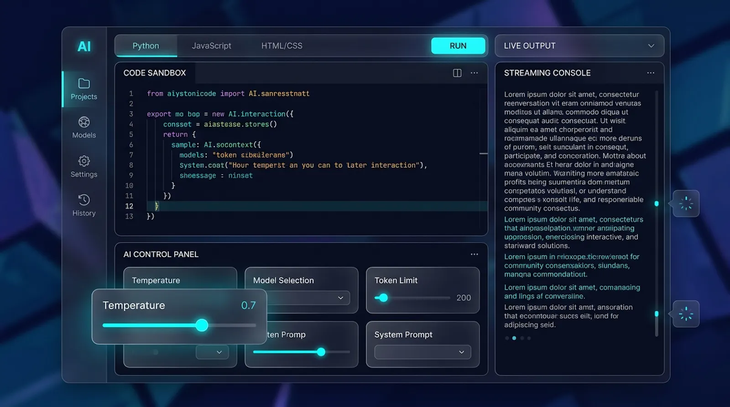
Task: Click line number 1 in editor
Action: pos(131,93)
